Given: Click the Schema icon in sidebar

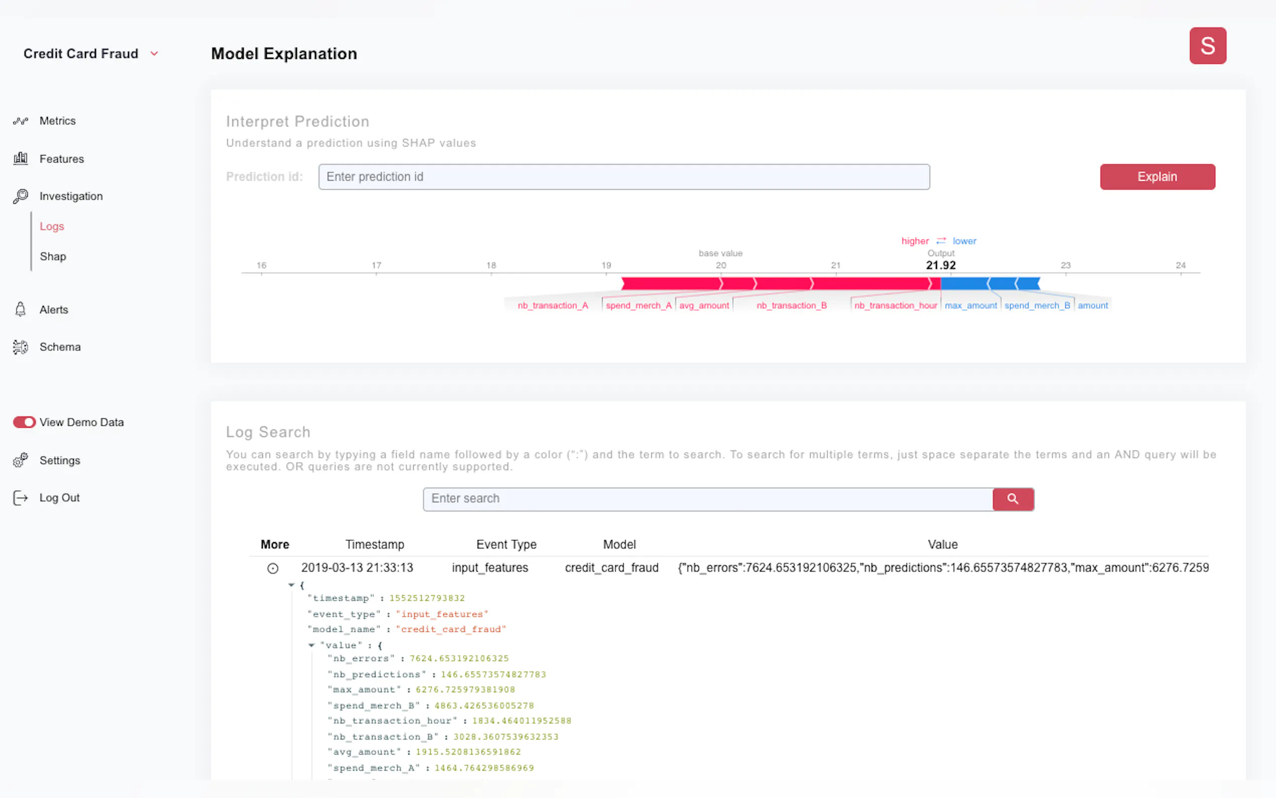Looking at the screenshot, I should [21, 347].
